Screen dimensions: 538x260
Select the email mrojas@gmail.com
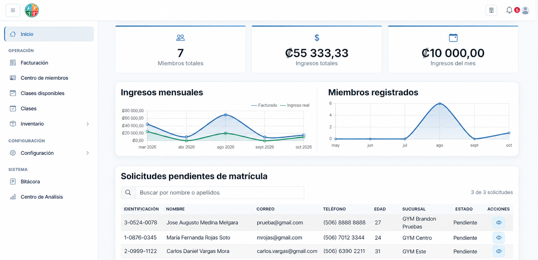(279, 238)
